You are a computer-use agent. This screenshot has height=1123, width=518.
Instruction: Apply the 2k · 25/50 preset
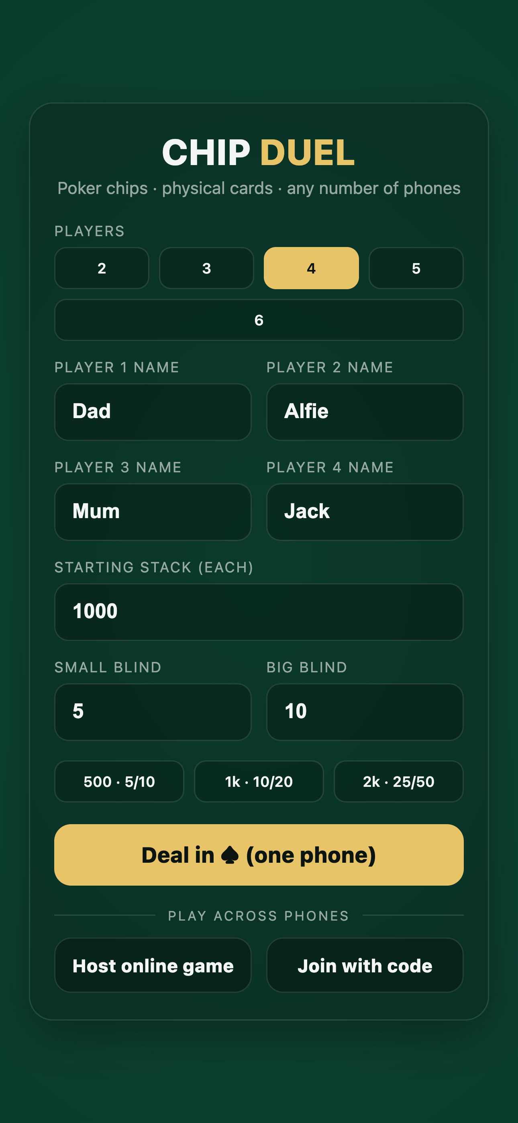398,781
